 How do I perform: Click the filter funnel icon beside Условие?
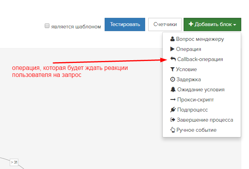point(172,69)
